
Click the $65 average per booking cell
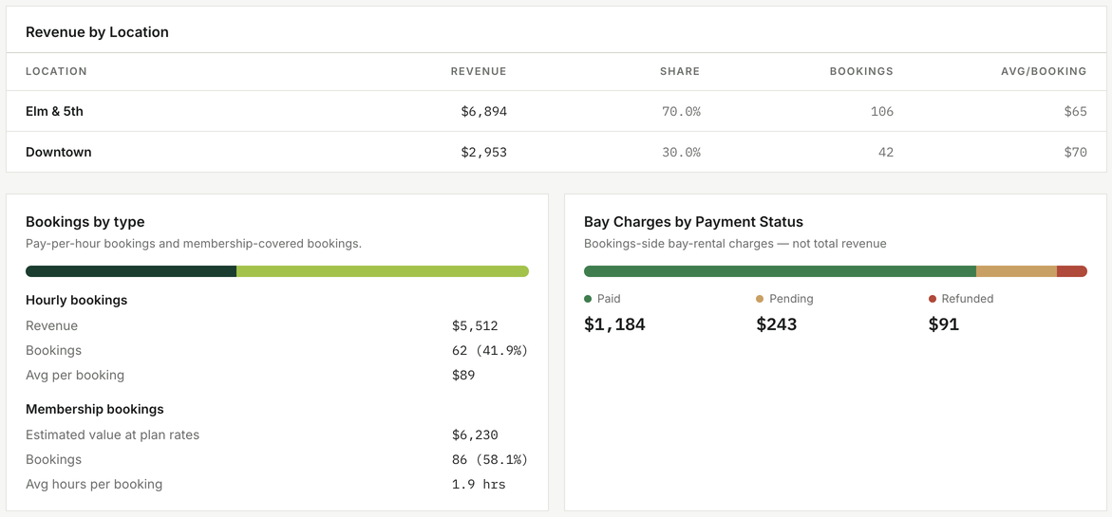pyautogui.click(x=1075, y=111)
